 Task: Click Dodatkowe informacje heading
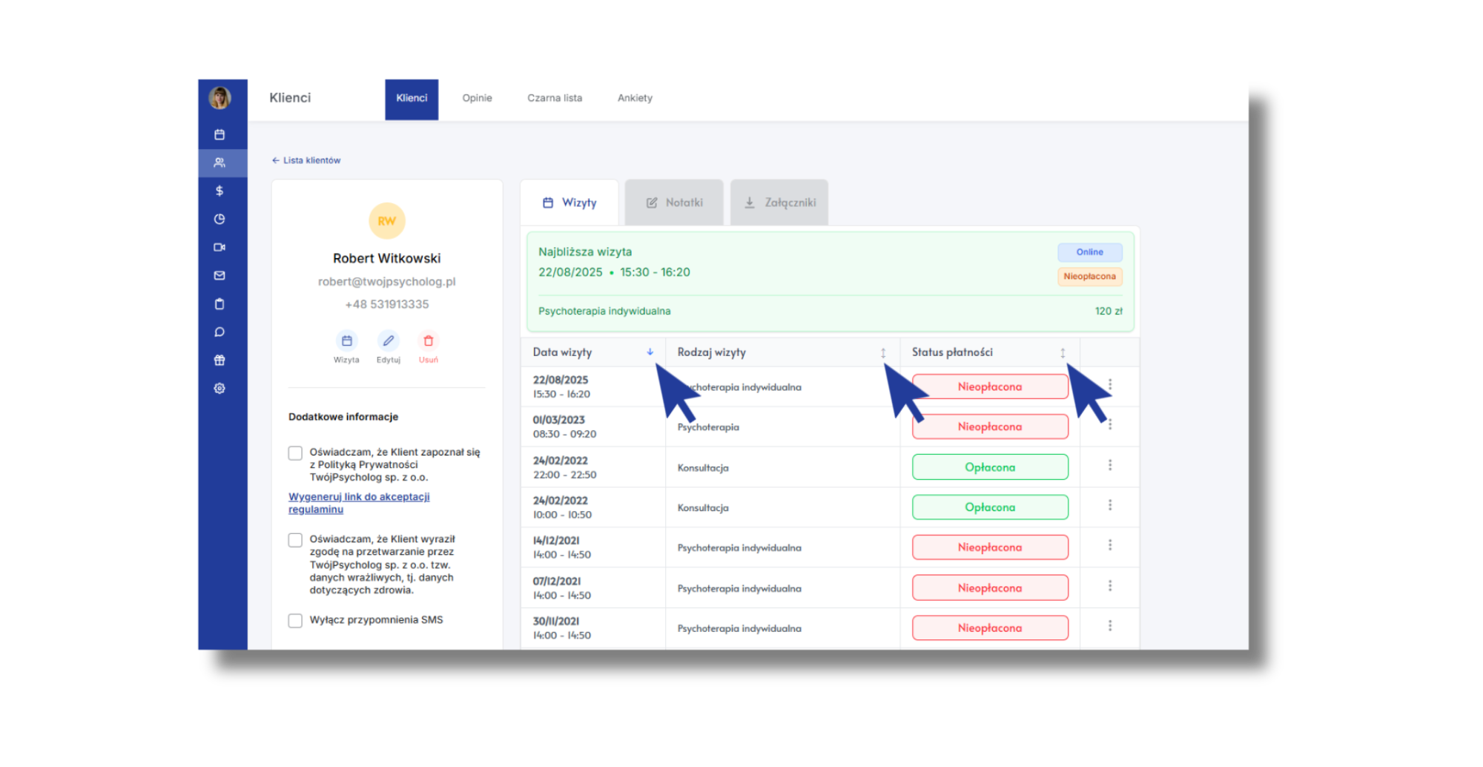pos(343,417)
